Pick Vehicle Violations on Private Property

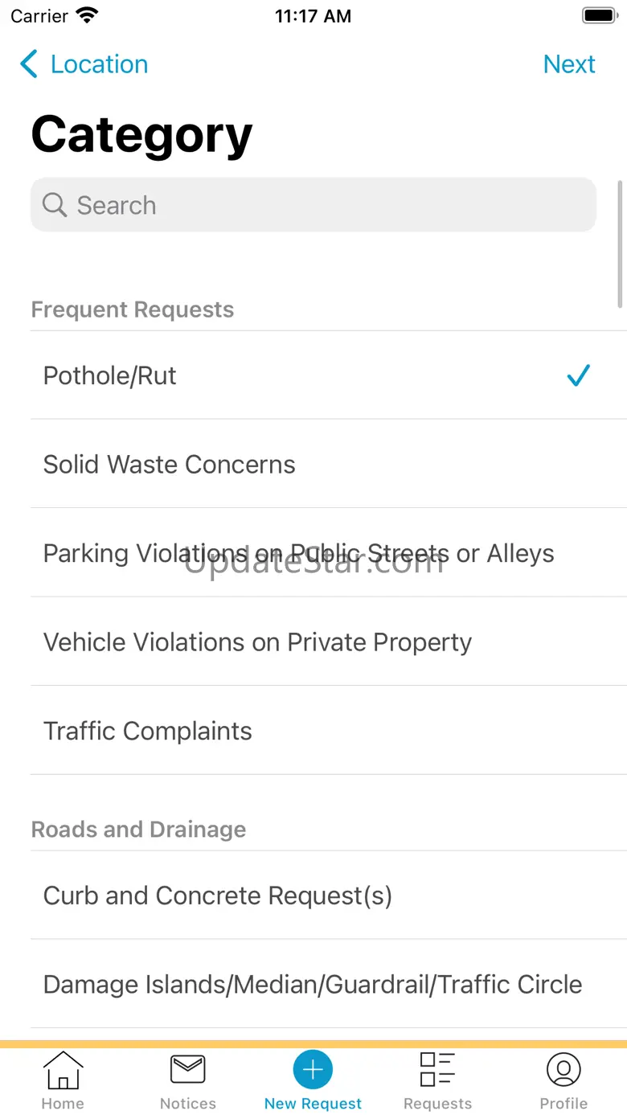coord(257,642)
